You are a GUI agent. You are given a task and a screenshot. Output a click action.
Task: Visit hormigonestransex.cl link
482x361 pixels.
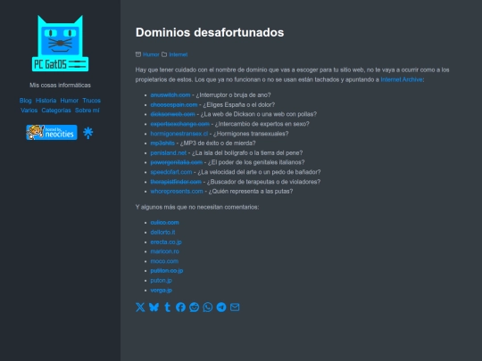(179, 134)
